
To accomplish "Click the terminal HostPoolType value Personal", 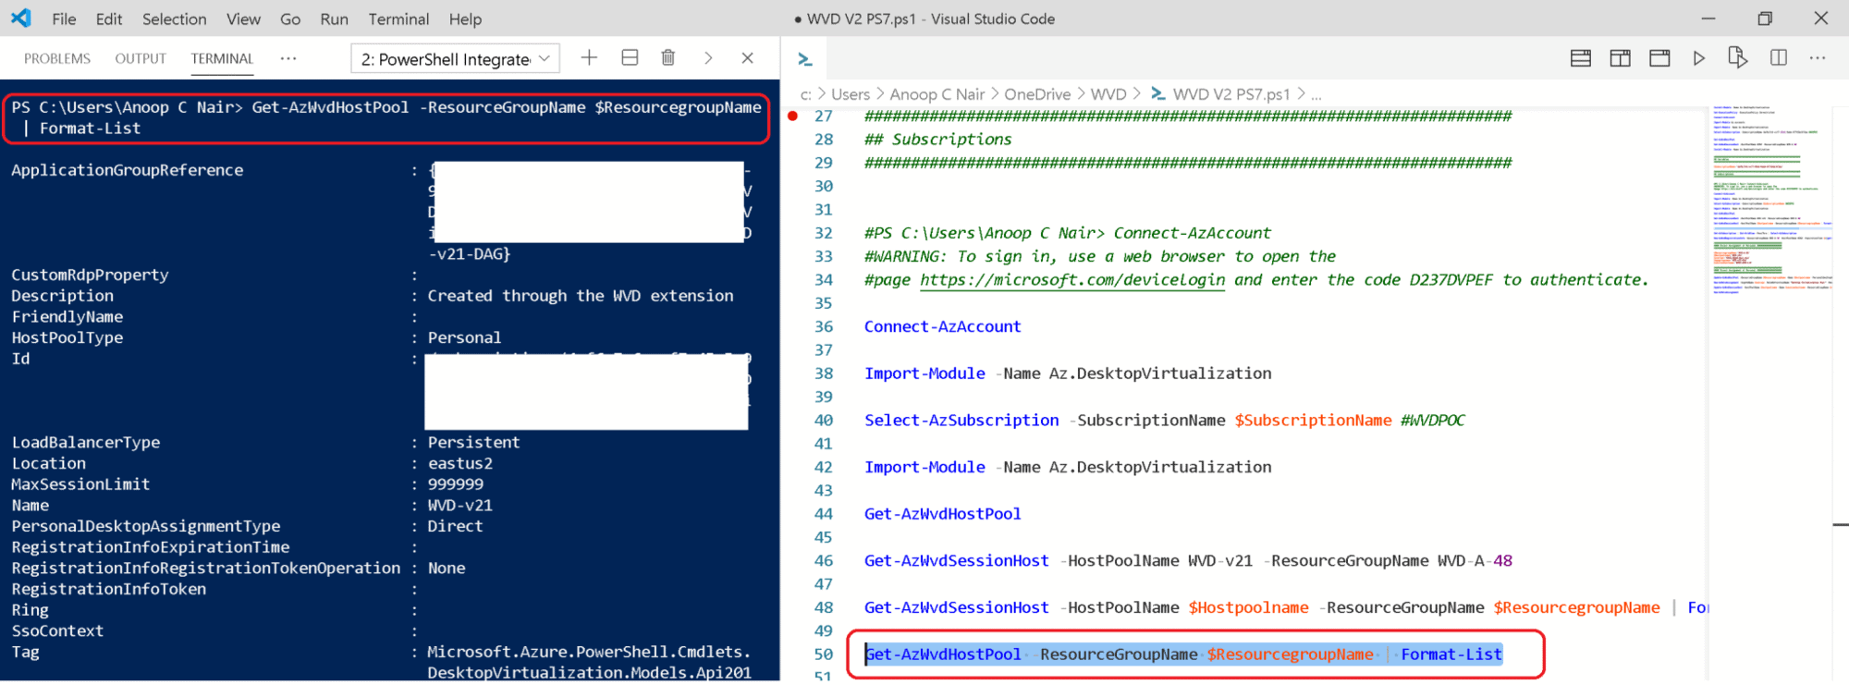I will point(464,337).
